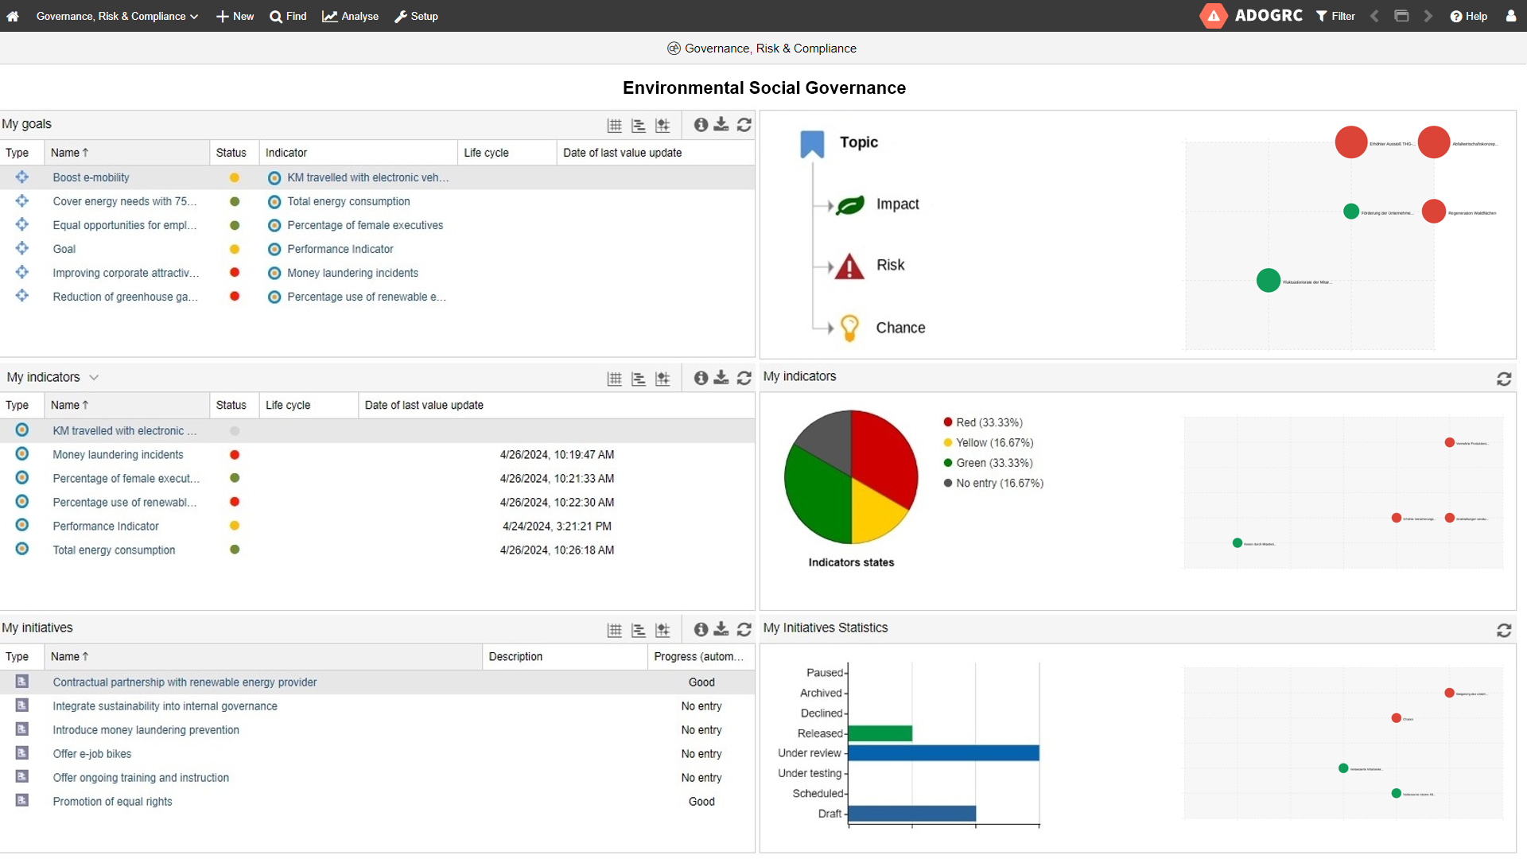Refresh the My goals panel
Image resolution: width=1527 pixels, height=859 pixels.
pos(744,125)
